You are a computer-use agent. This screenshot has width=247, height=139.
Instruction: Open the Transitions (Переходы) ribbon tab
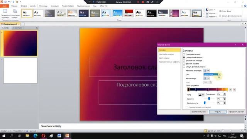coord(43,6)
